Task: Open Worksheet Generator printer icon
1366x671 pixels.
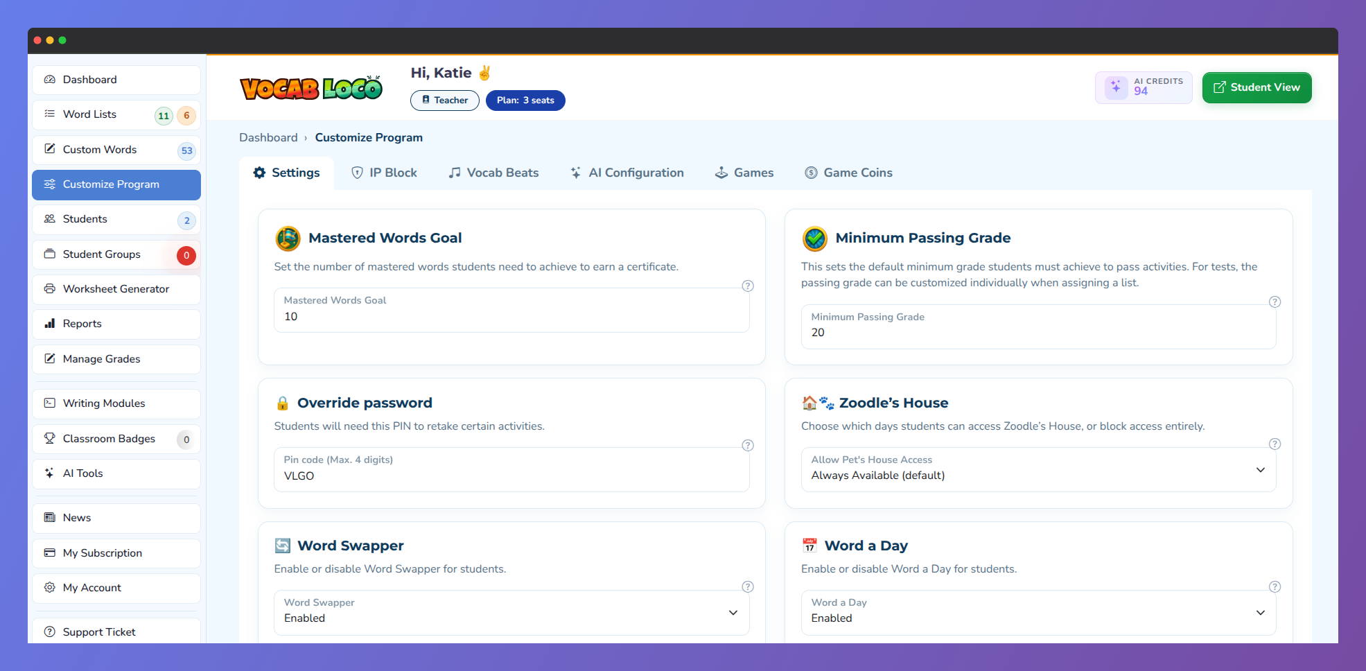Action: (x=50, y=288)
